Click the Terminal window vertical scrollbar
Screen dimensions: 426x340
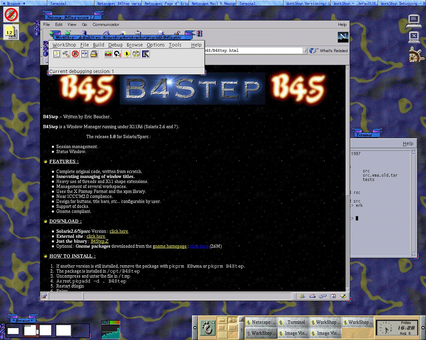pos(414,203)
